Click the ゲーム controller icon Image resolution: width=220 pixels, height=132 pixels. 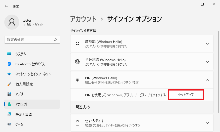point(9,124)
